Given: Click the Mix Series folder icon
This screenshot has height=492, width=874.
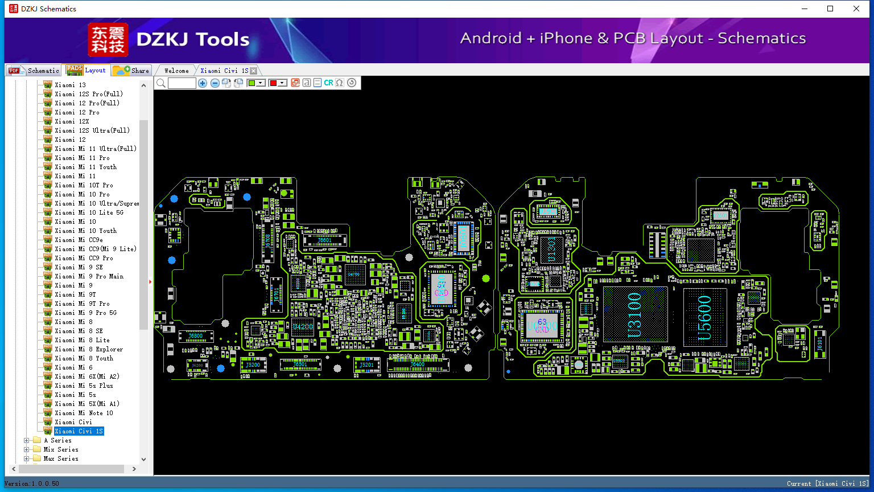Looking at the screenshot, I should point(37,449).
